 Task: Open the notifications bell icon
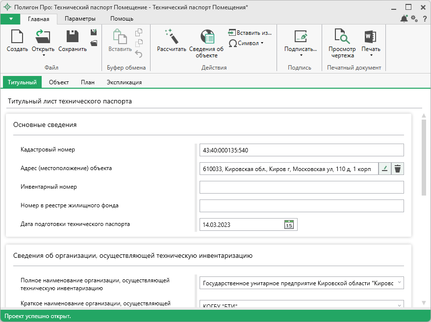pos(404,19)
